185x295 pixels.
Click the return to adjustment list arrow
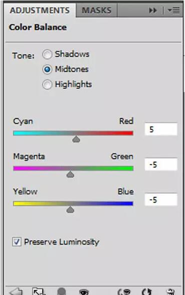point(16,291)
